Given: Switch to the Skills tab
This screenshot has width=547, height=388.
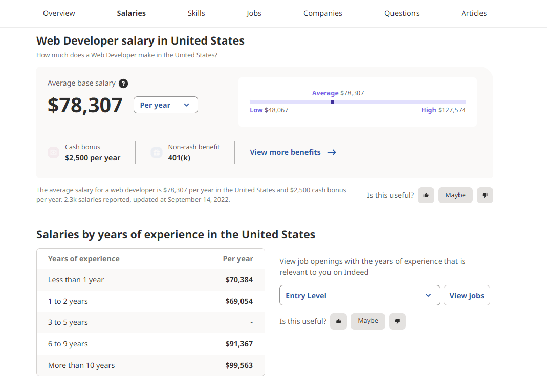Looking at the screenshot, I should tap(196, 13).
